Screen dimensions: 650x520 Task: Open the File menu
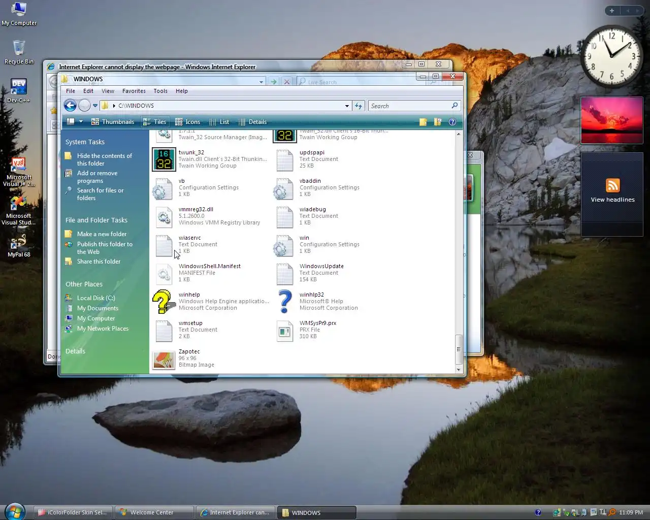tap(71, 91)
